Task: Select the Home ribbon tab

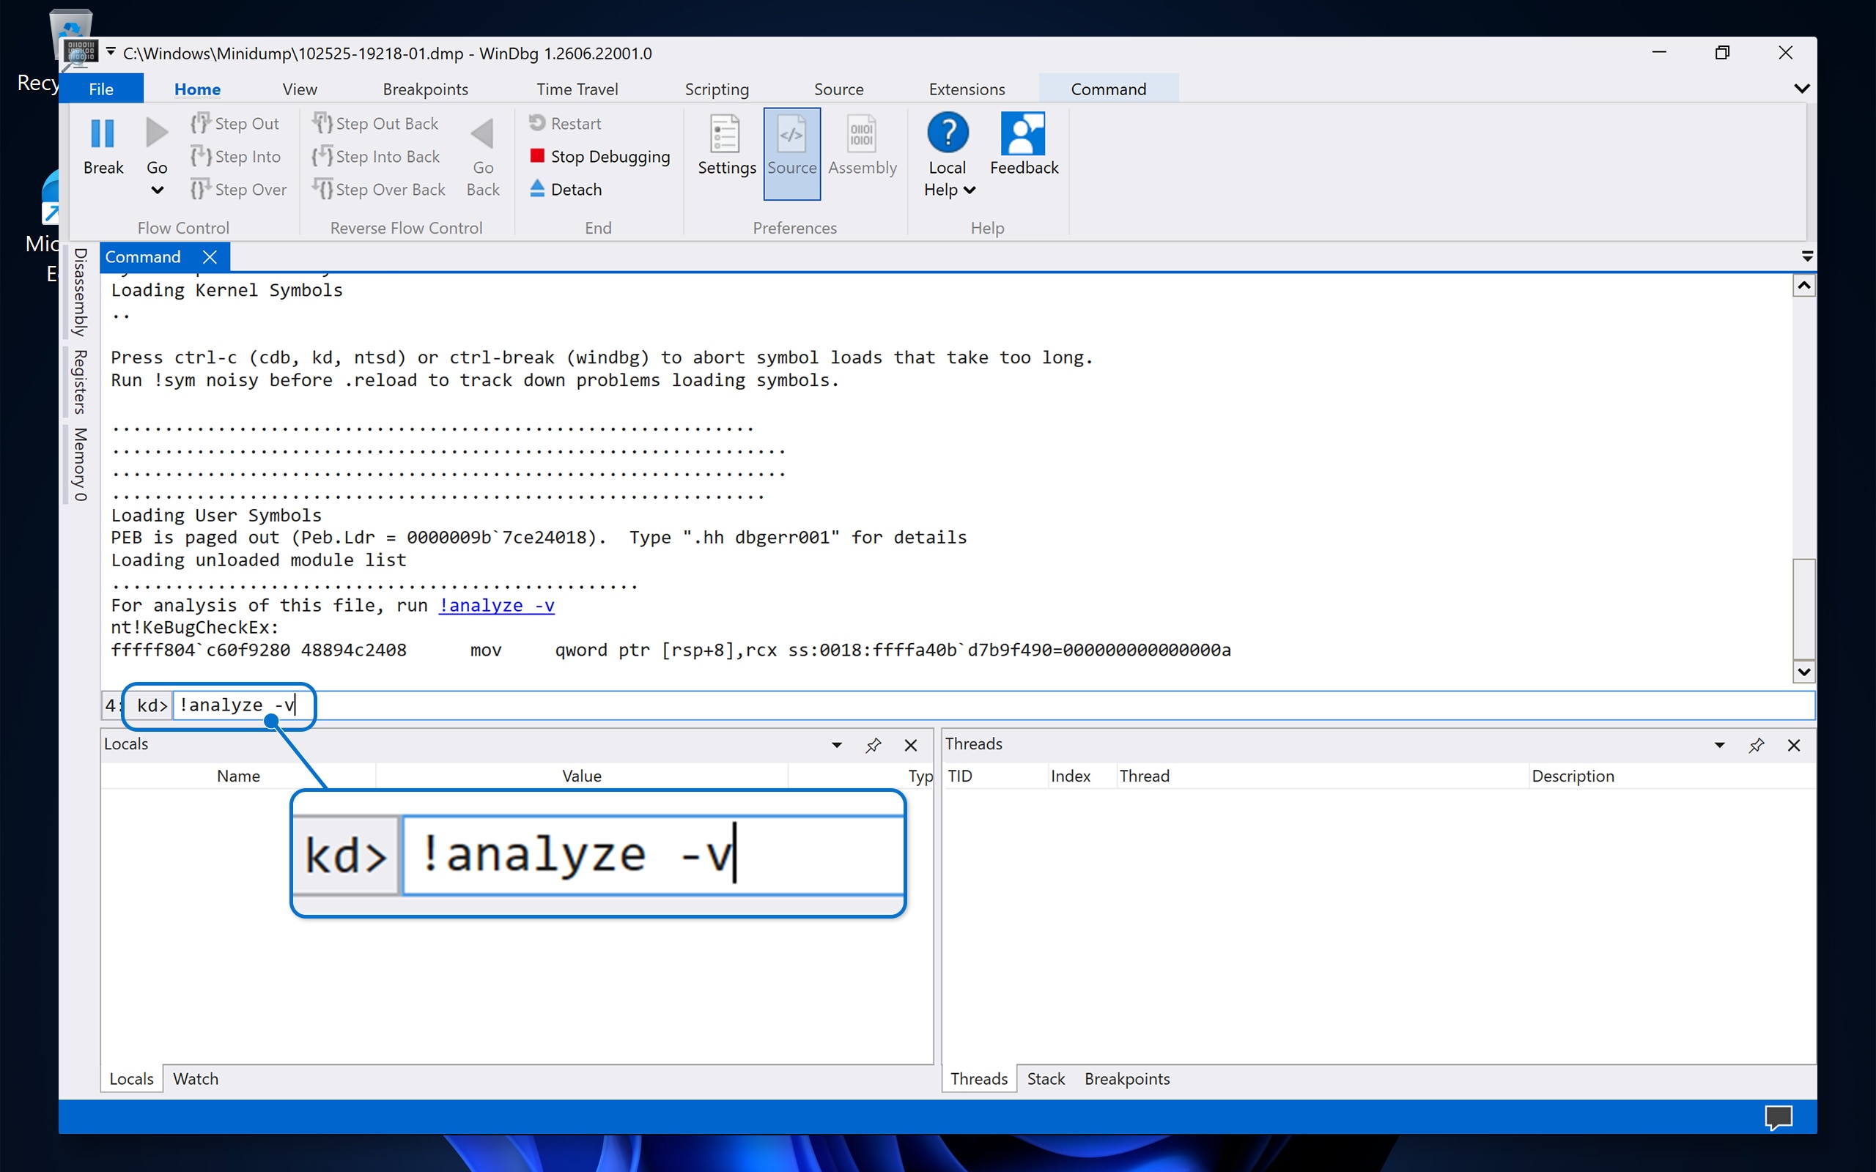Action: tap(197, 89)
